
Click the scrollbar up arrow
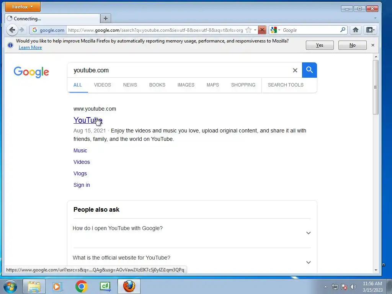[x=376, y=57]
